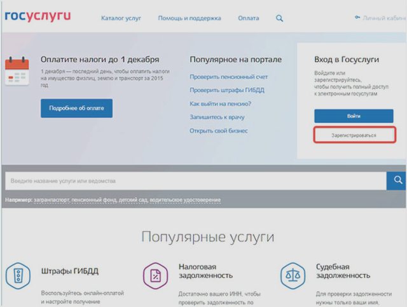Click the key icon near Личный кабинет

(x=357, y=17)
